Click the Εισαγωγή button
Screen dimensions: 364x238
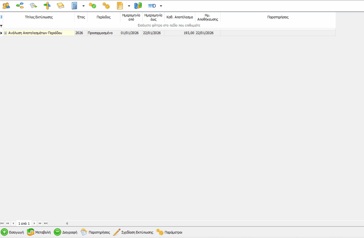point(12,232)
